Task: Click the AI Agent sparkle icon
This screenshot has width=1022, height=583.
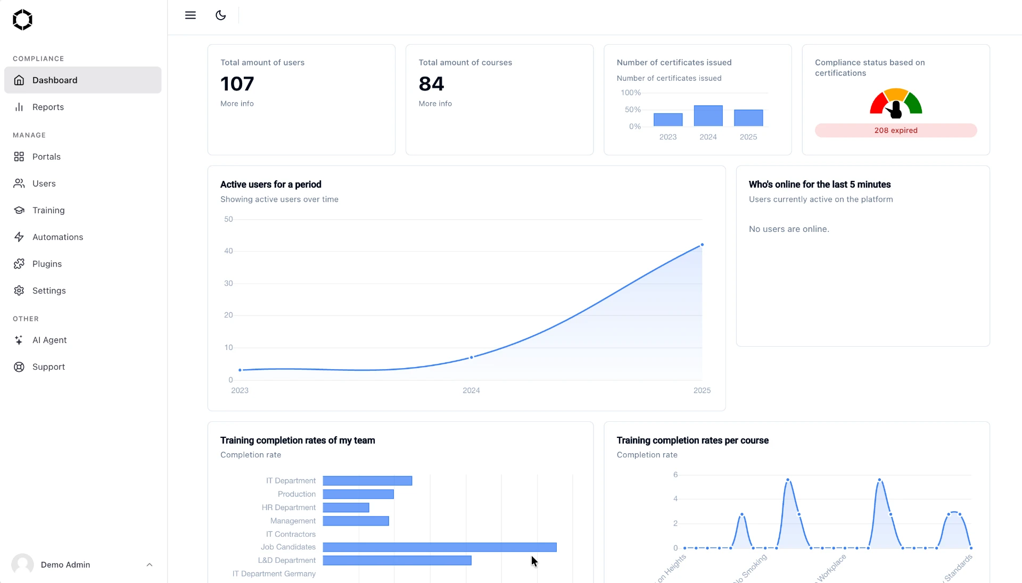Action: tap(19, 340)
